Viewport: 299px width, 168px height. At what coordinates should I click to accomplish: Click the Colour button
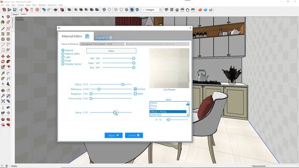(x=111, y=51)
